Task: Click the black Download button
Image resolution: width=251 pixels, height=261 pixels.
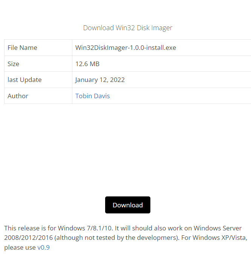Action: click(127, 205)
